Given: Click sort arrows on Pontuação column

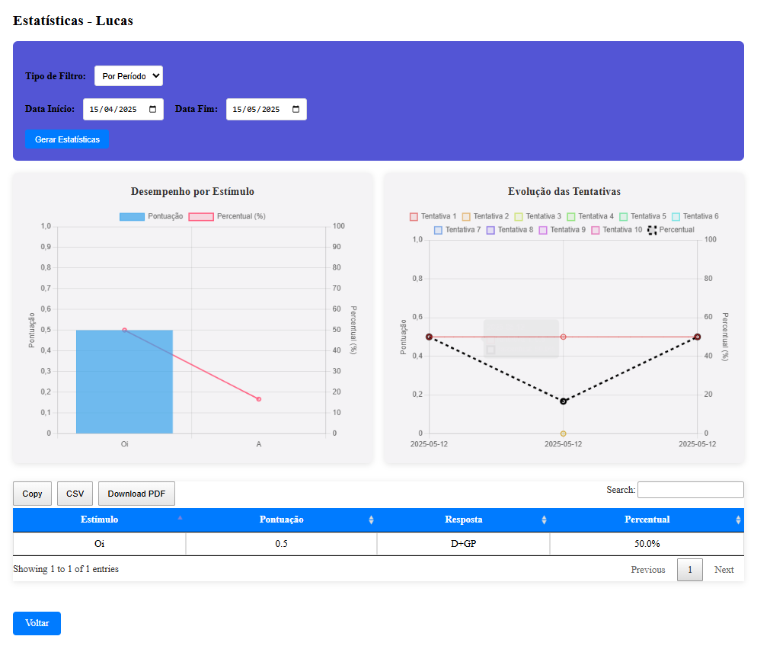Looking at the screenshot, I should tap(371, 520).
